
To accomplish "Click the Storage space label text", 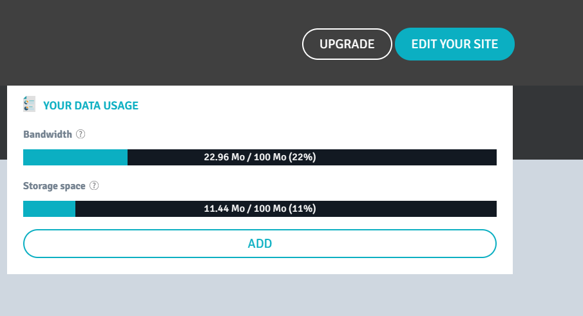I will tap(54, 186).
